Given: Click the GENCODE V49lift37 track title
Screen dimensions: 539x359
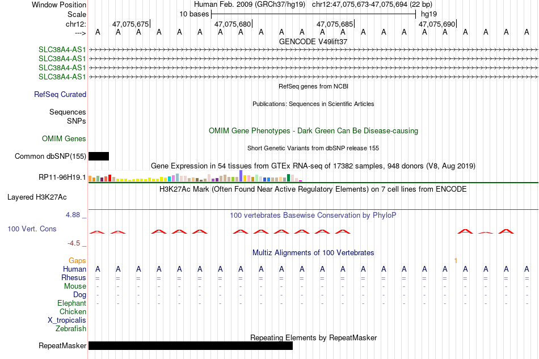Looking at the screenshot, I should pos(313,41).
